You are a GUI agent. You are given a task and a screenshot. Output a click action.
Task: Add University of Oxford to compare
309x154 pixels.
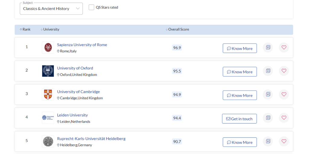[x=268, y=71]
